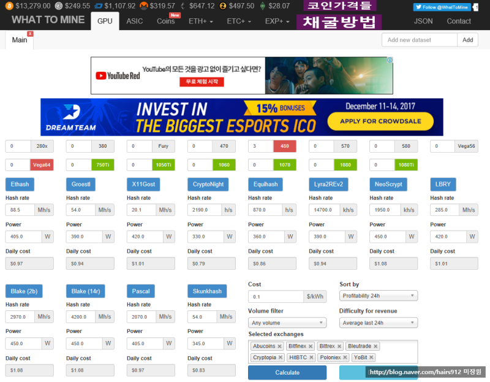
Task: Open the Coins tab
Action: (165, 21)
